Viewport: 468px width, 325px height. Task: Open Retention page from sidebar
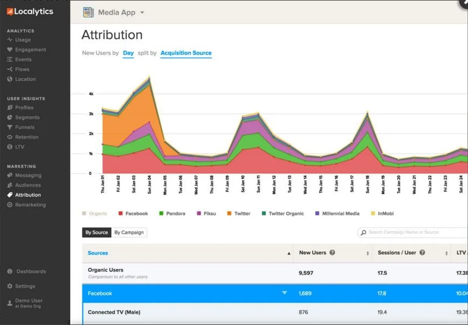point(27,137)
